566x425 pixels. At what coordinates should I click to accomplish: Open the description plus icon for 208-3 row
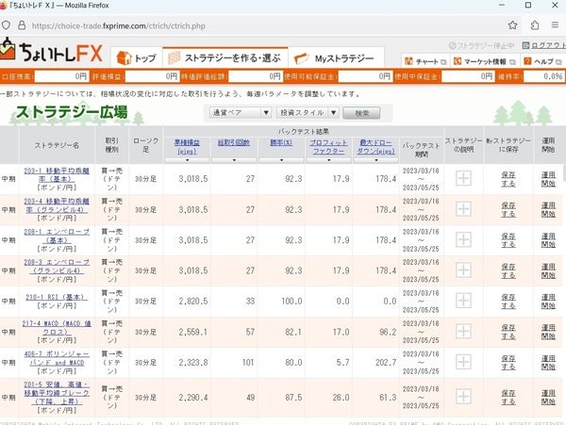coord(463,270)
